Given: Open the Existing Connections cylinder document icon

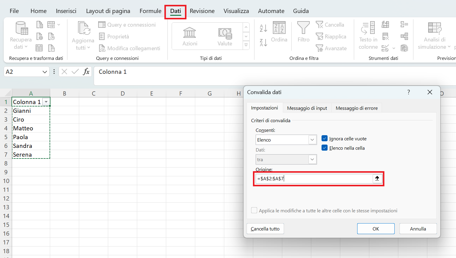Looking at the screenshot, I should [51, 48].
